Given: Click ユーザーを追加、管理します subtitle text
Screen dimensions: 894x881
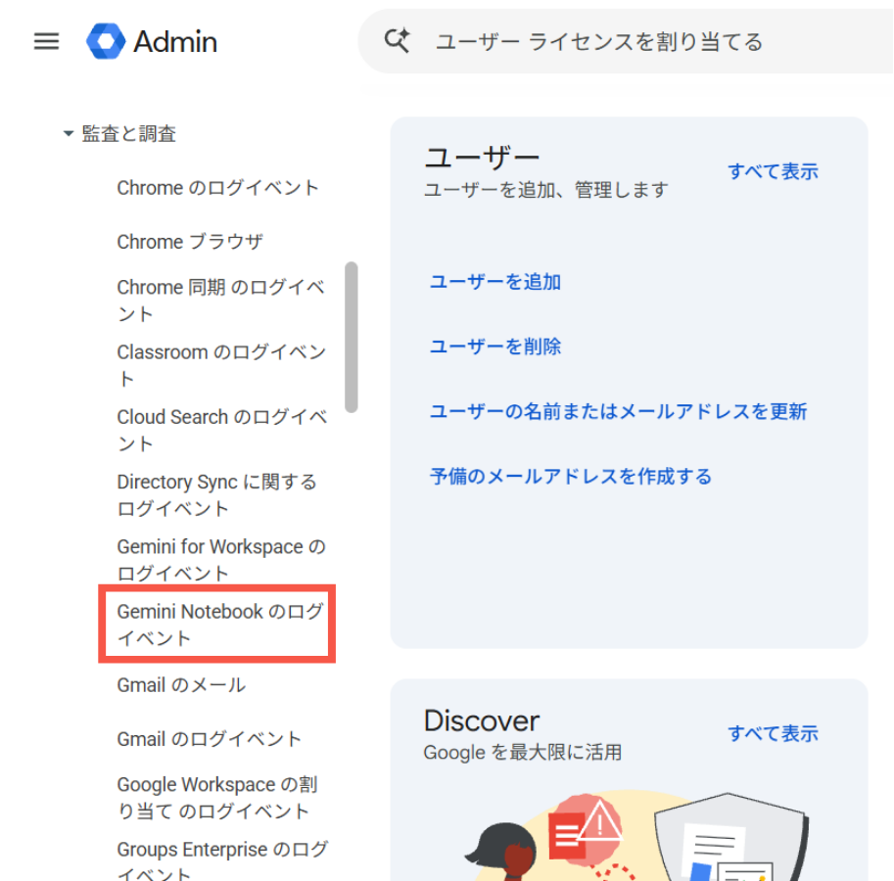Looking at the screenshot, I should (x=545, y=190).
